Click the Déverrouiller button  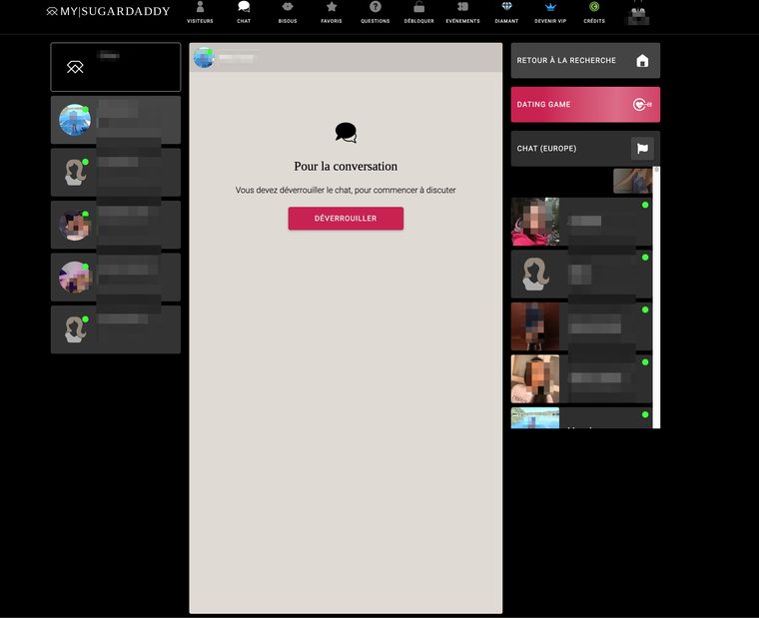coord(346,219)
